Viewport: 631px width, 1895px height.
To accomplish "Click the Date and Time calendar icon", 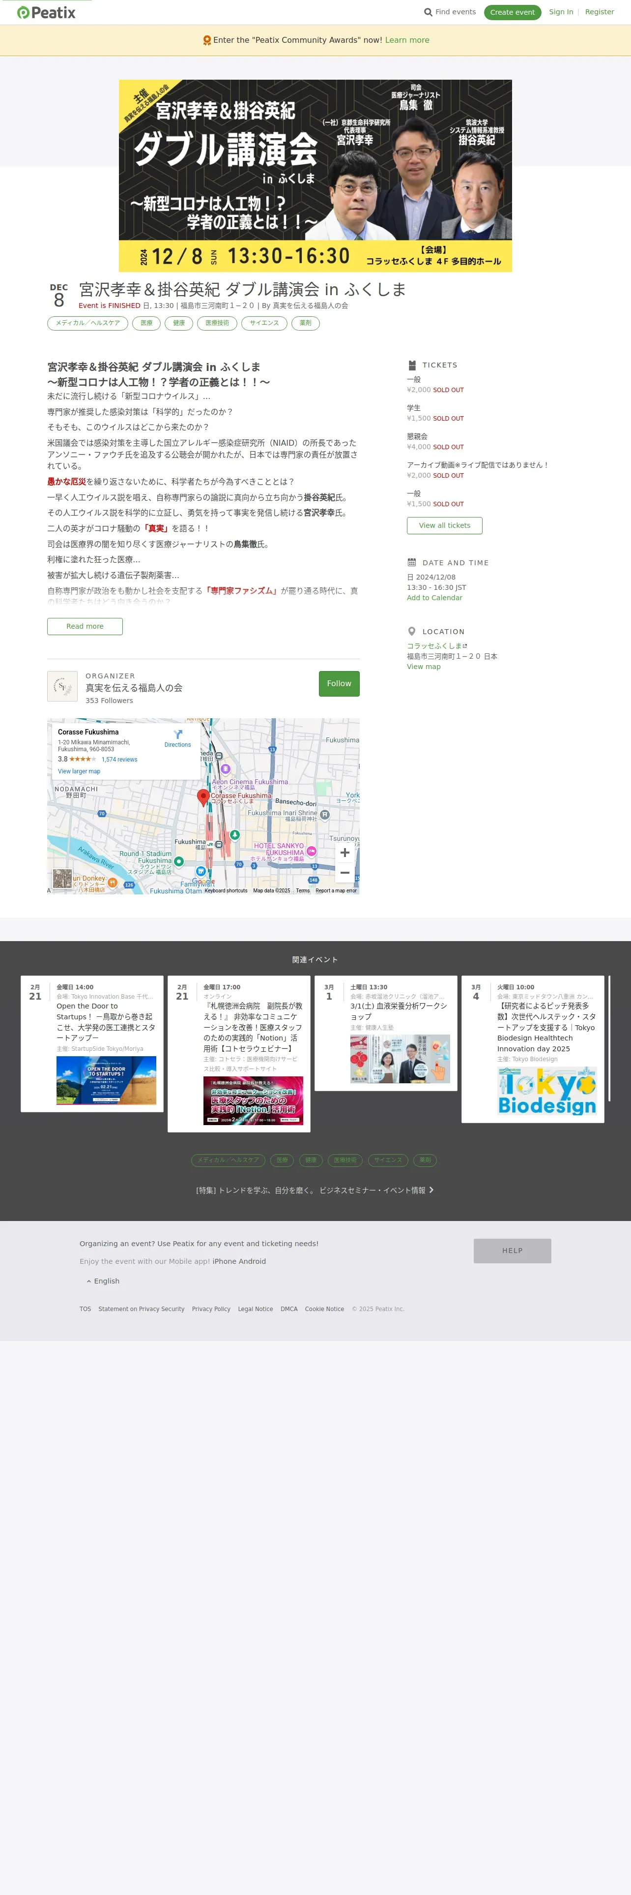I will click(x=412, y=563).
